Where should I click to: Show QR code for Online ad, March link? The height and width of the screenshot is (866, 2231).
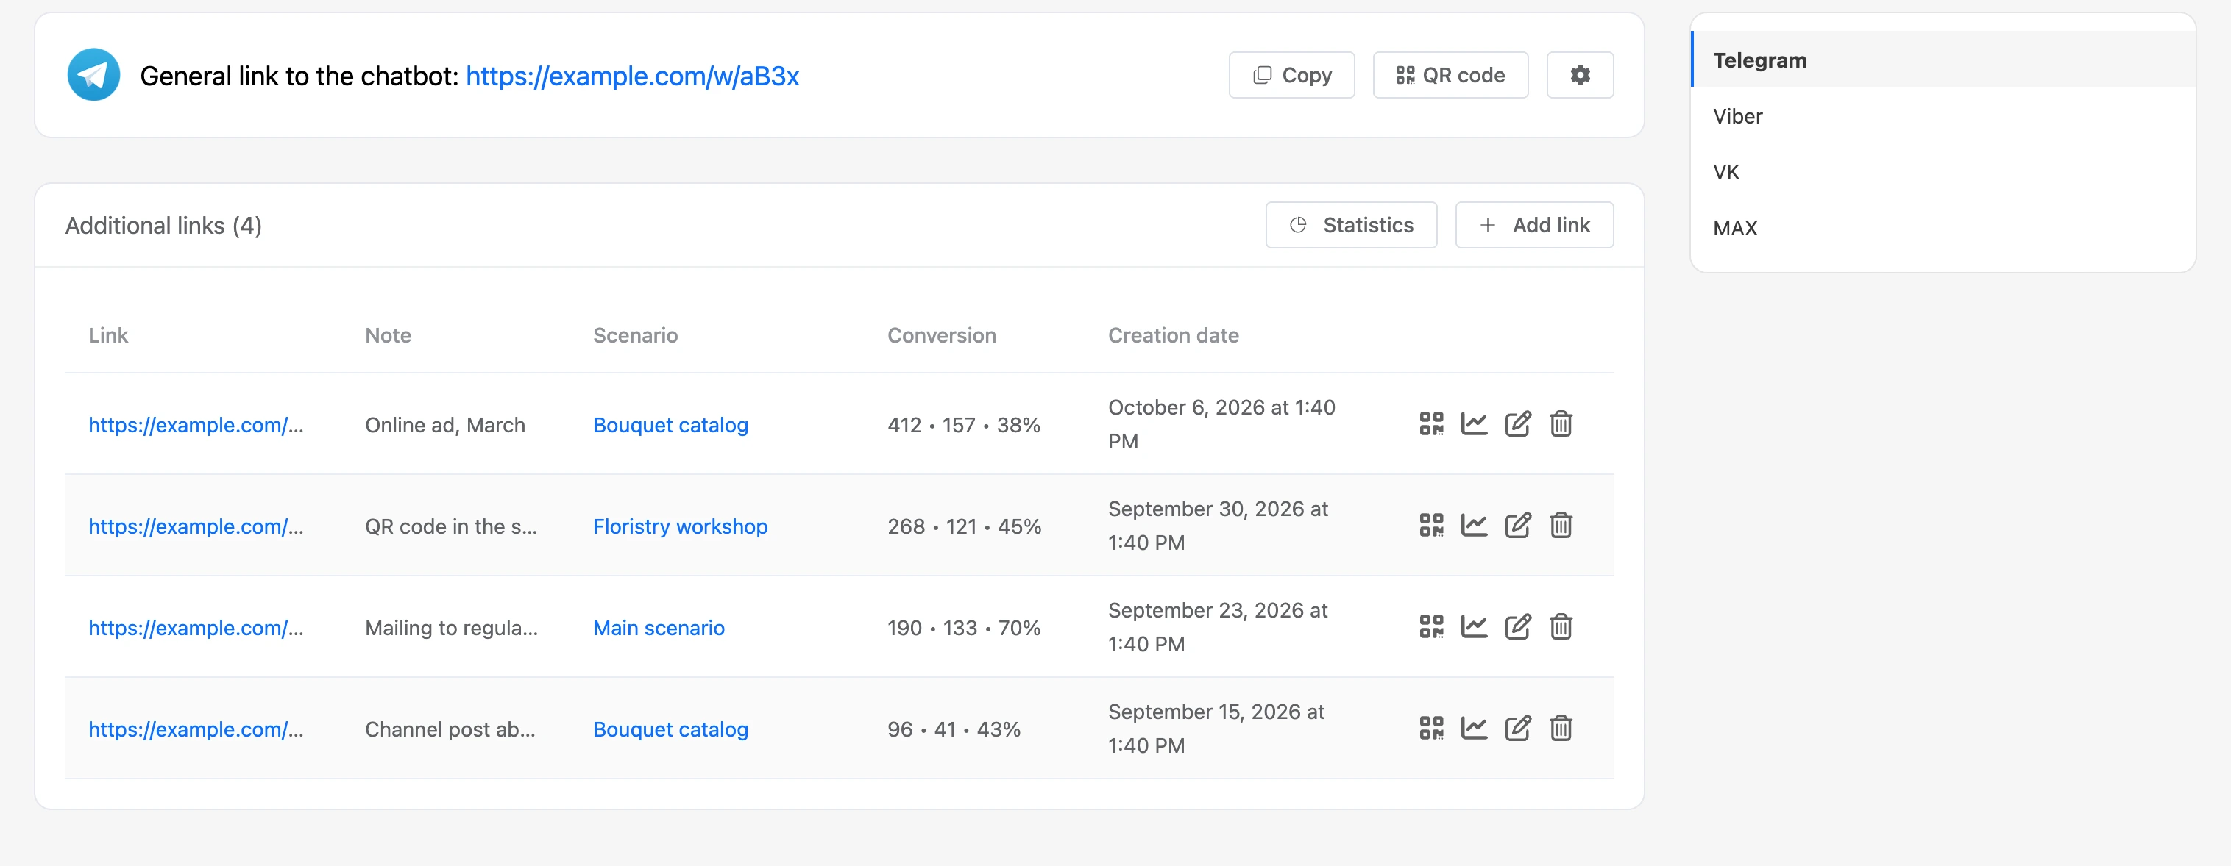pyautogui.click(x=1430, y=424)
